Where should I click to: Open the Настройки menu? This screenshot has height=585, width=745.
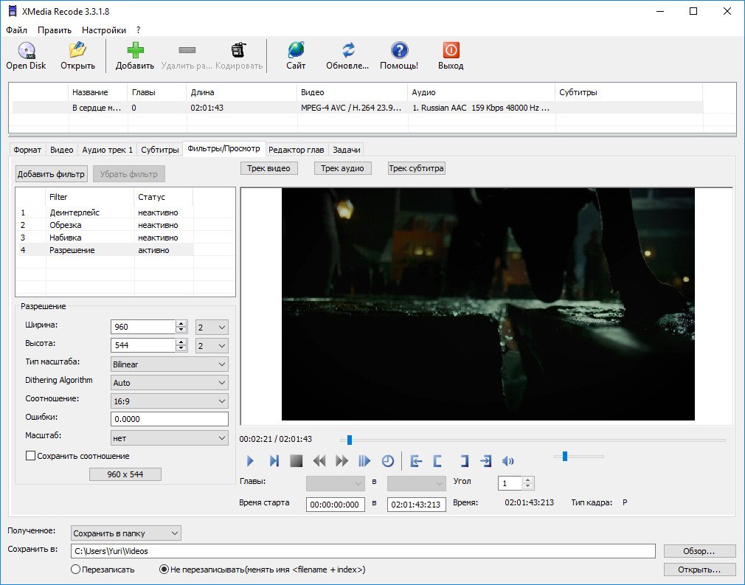click(x=103, y=30)
